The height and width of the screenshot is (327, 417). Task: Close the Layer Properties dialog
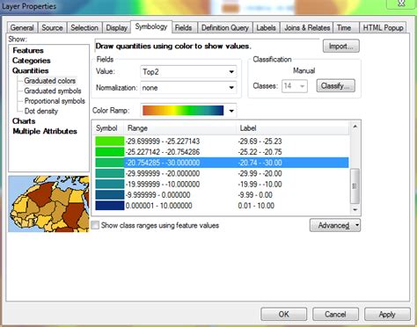[401, 4]
